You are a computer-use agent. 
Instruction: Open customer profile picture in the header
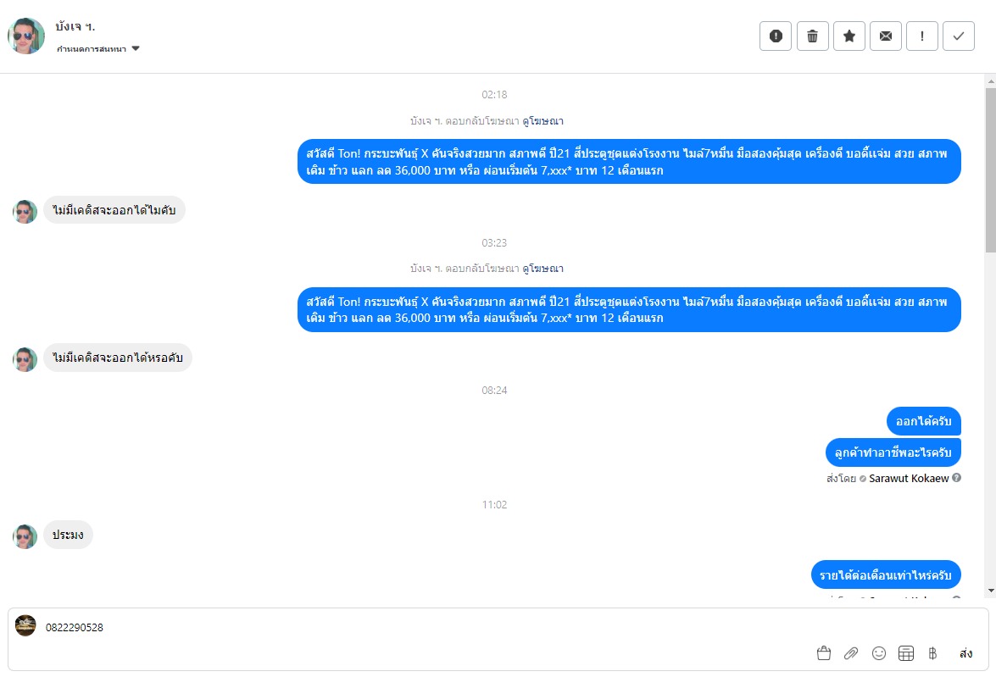[26, 36]
